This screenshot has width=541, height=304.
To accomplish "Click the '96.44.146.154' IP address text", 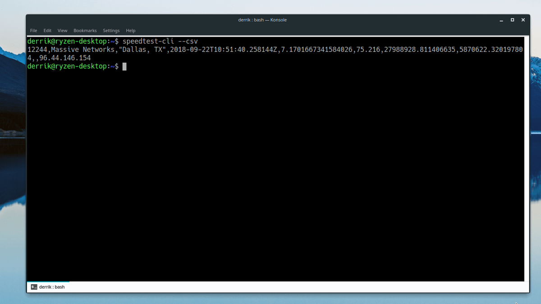I will (x=65, y=58).
